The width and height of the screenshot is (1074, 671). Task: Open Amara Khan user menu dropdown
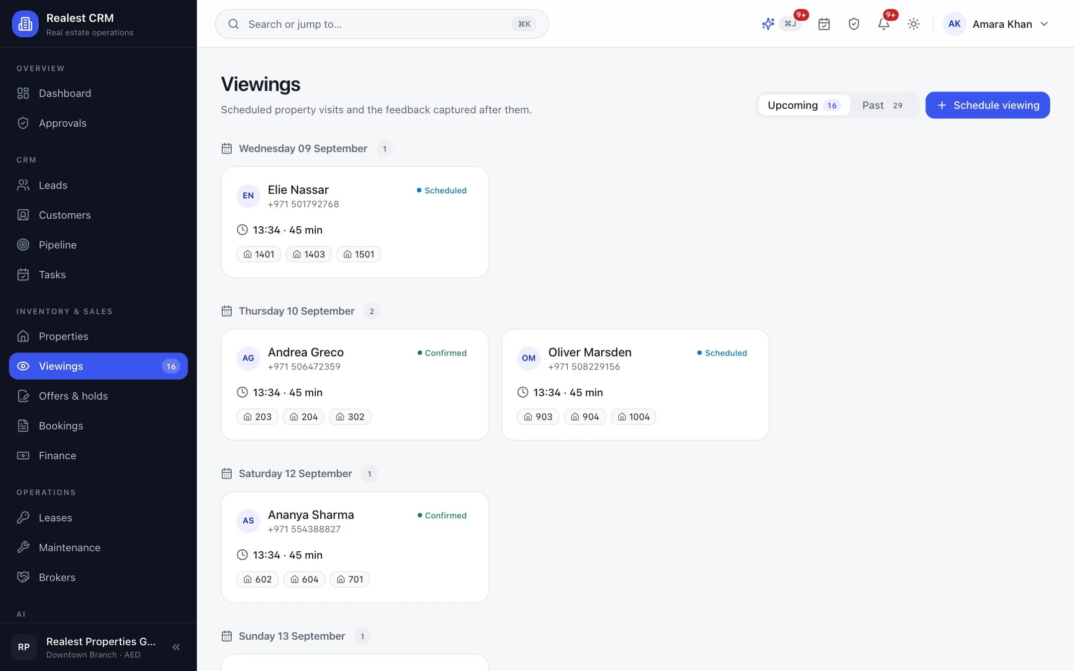[996, 24]
